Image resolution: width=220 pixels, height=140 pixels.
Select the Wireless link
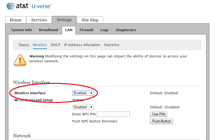coord(40,45)
